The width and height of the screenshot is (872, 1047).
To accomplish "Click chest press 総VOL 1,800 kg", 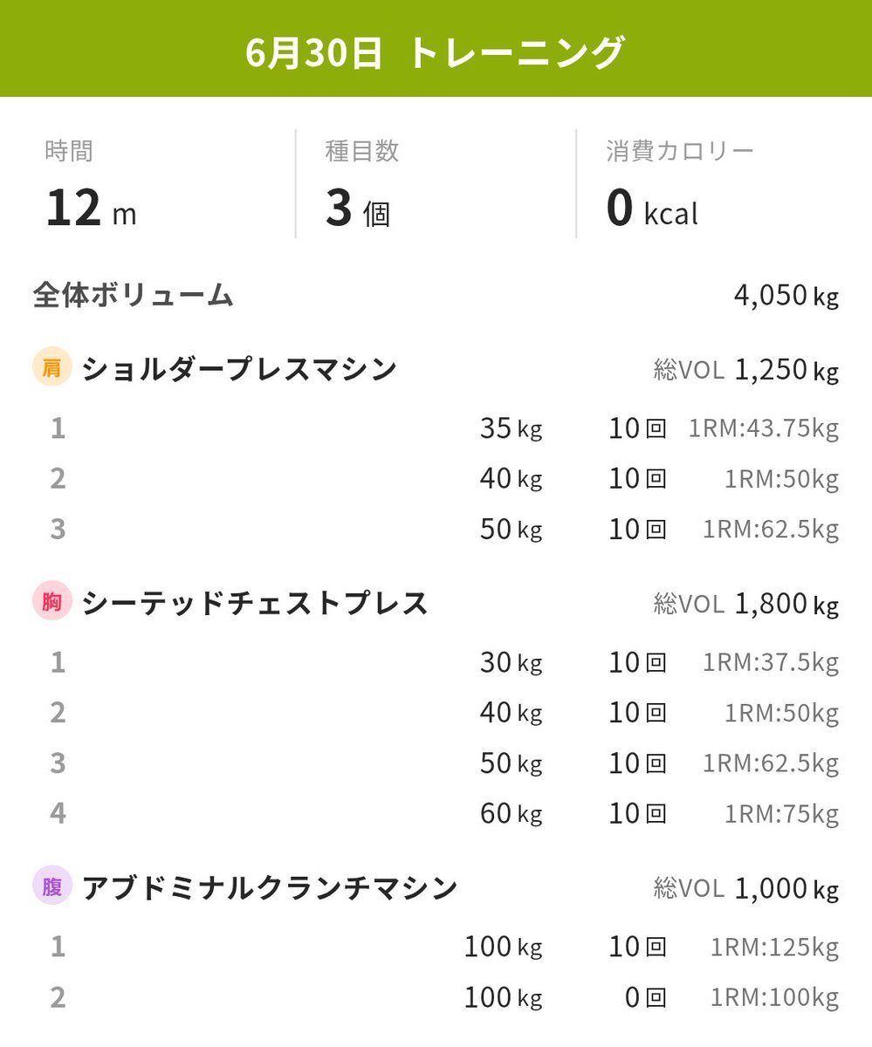I will (x=746, y=604).
